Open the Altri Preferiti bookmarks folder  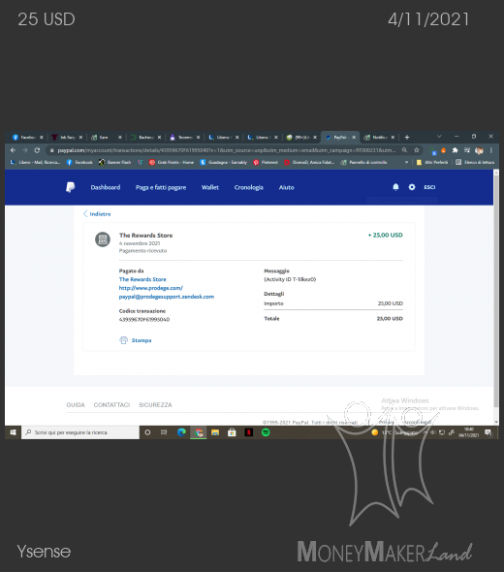click(x=432, y=162)
